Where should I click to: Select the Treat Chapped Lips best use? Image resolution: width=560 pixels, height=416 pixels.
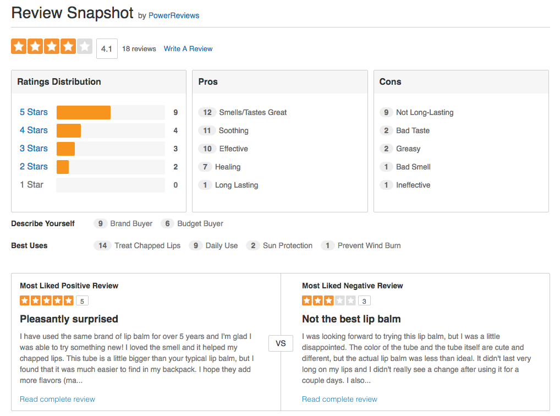click(147, 245)
